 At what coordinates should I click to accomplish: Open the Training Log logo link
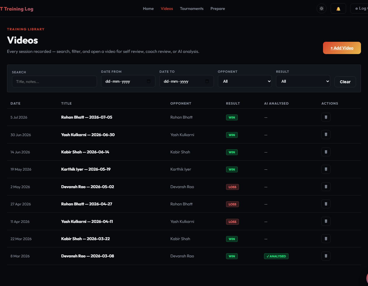(17, 9)
